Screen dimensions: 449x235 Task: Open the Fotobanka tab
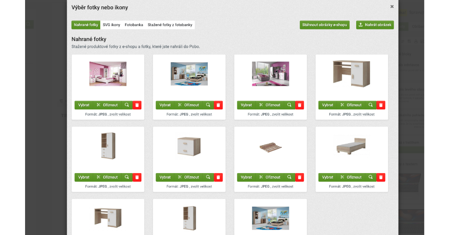click(x=134, y=25)
